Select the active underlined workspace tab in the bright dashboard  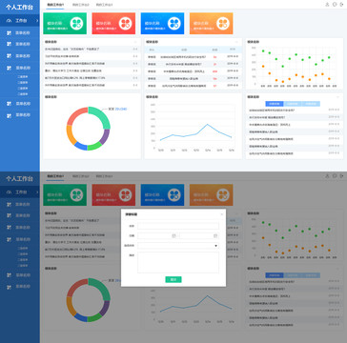tap(55, 5)
